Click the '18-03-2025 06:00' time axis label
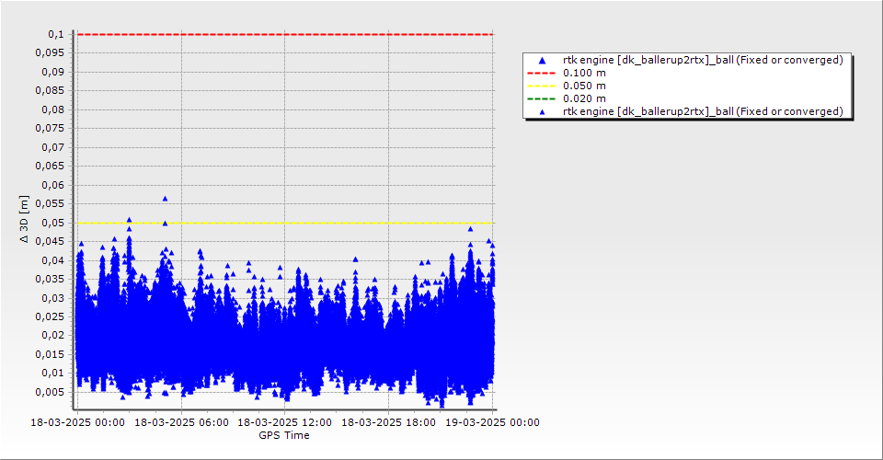The height and width of the screenshot is (460, 883). (181, 422)
